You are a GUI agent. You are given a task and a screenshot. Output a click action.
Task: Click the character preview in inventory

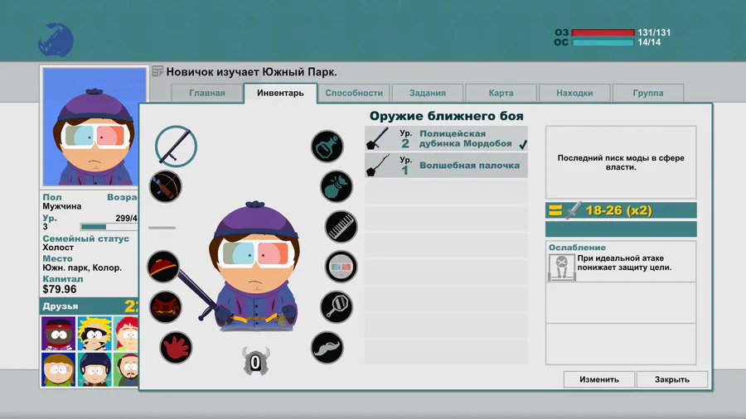(x=255, y=267)
